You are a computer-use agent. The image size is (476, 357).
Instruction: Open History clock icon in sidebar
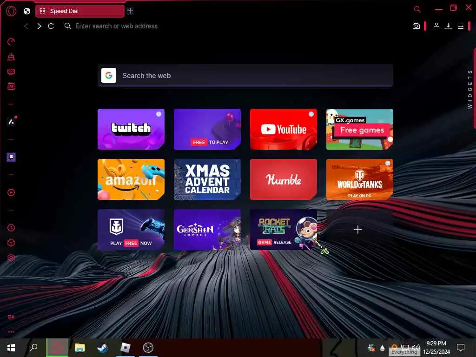[x=11, y=228]
